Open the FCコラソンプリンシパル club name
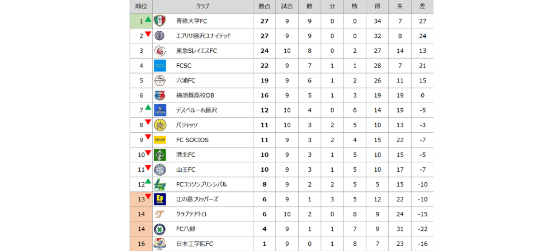Viewport: 537px width, 251px height. (201, 185)
